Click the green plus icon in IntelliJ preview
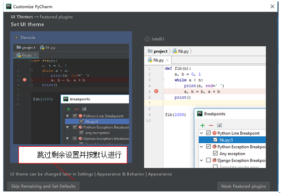Viewport: 281px width, 193px height. [202, 125]
